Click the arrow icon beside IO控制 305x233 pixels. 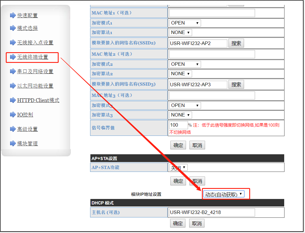pyautogui.click(x=13, y=115)
